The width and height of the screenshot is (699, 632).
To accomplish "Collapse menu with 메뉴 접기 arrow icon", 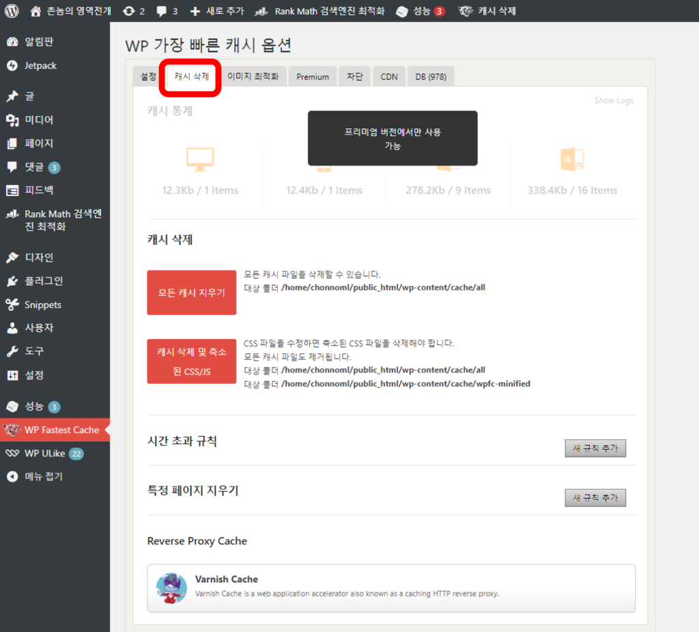I will pos(12,477).
